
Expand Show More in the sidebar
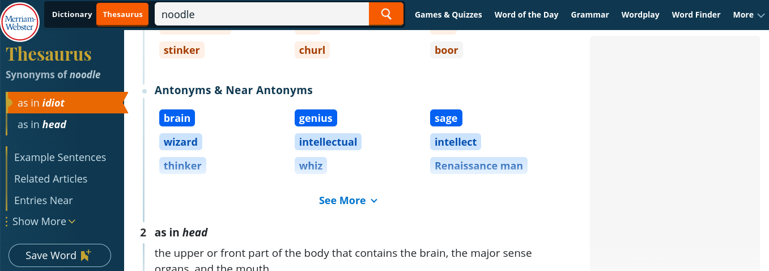[44, 221]
